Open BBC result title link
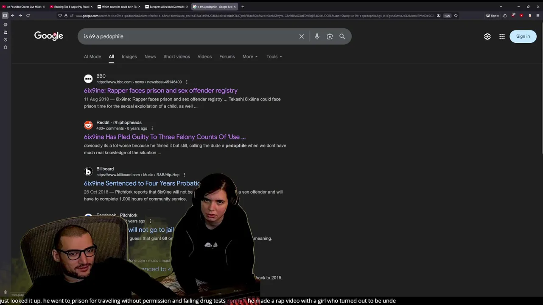 point(161,90)
